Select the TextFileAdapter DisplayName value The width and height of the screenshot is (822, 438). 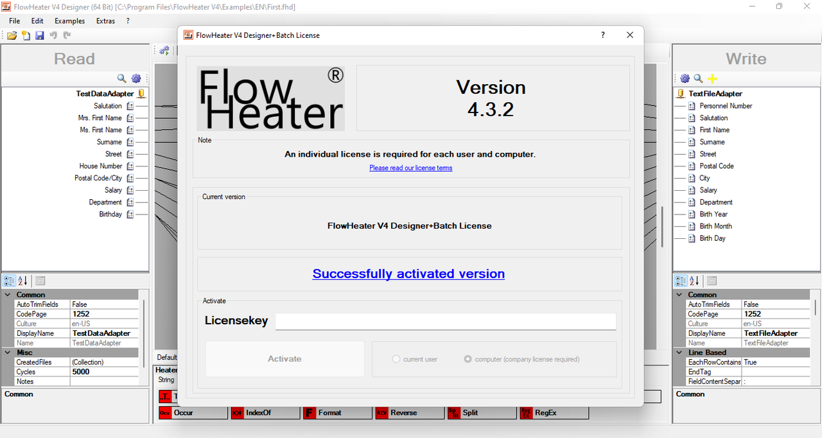tap(776, 333)
